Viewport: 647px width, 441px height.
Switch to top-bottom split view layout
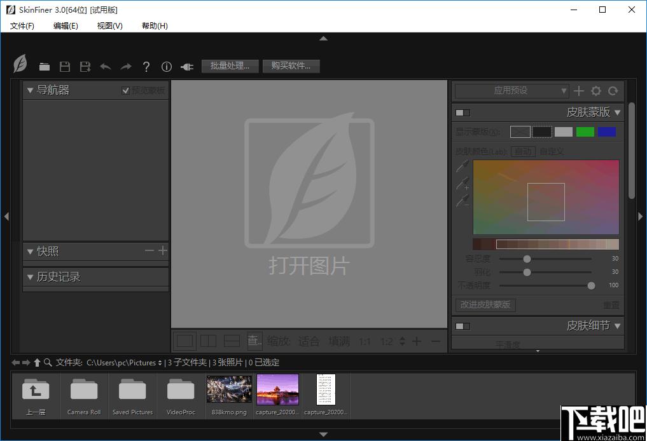tap(232, 341)
